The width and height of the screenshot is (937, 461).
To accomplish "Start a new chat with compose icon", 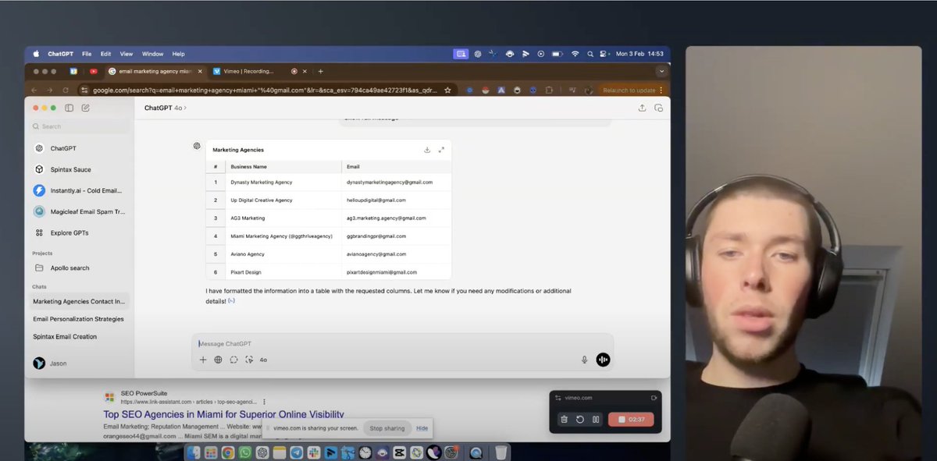I will click(86, 108).
